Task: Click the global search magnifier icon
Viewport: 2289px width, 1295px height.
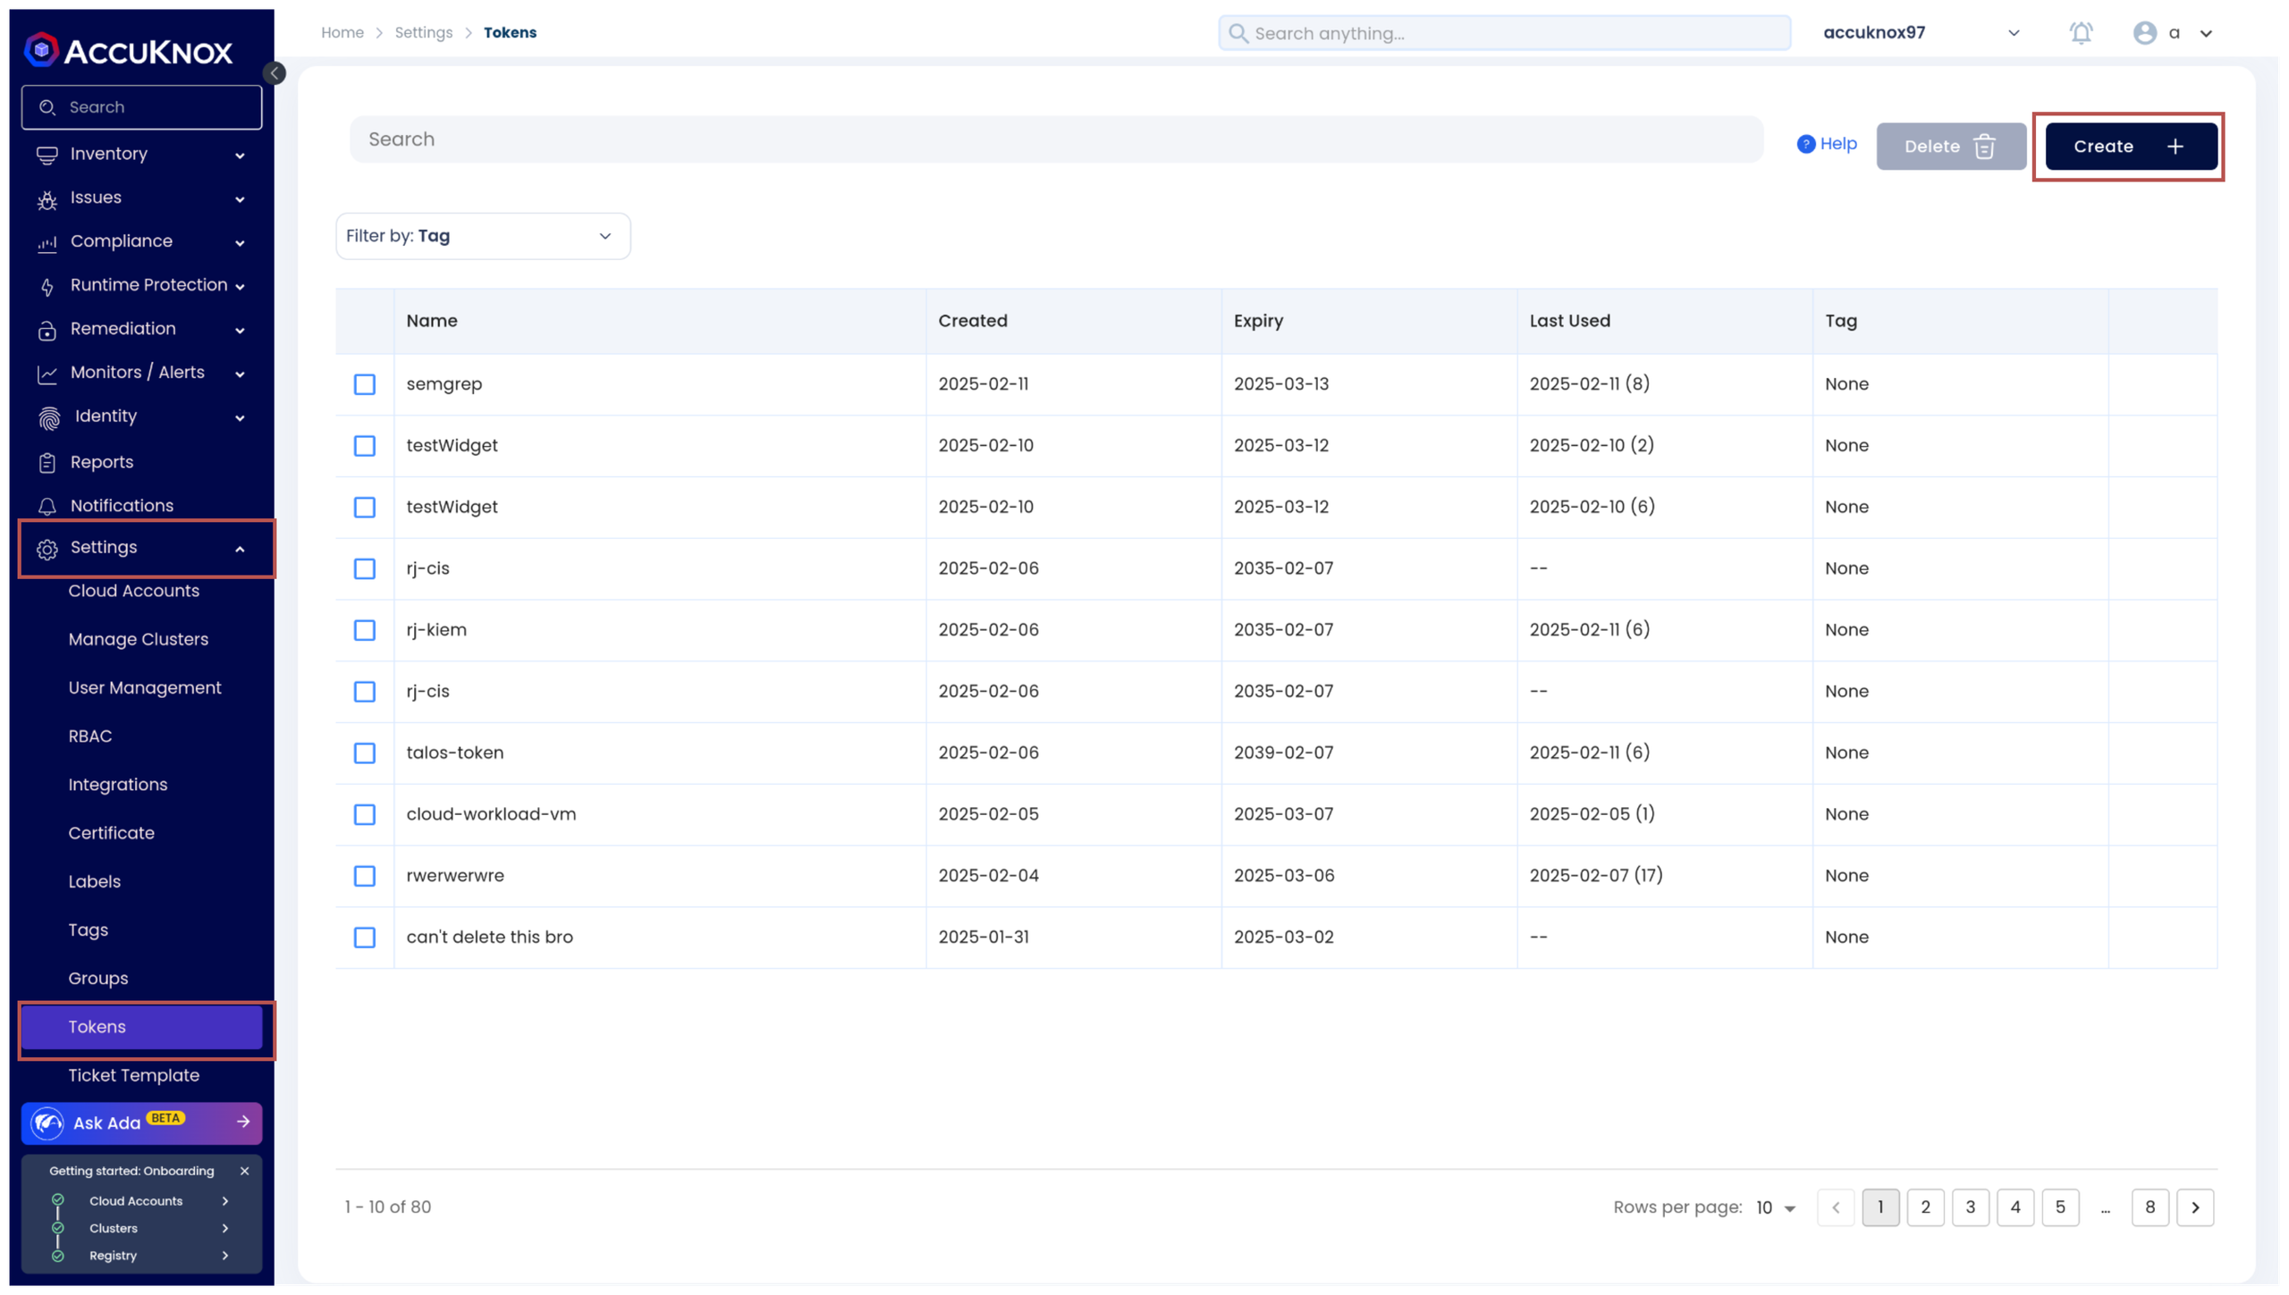Action: [1237, 33]
